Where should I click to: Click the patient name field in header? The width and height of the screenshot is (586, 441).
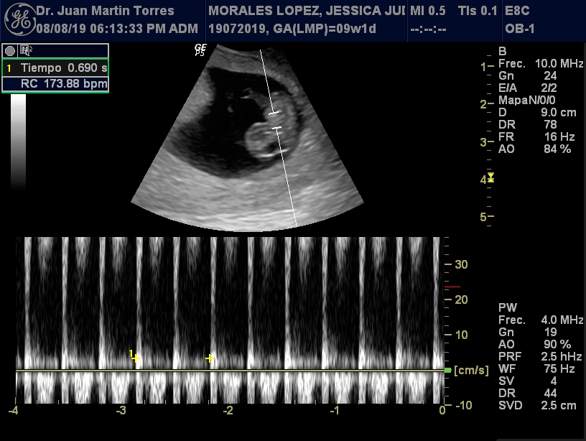(x=301, y=11)
